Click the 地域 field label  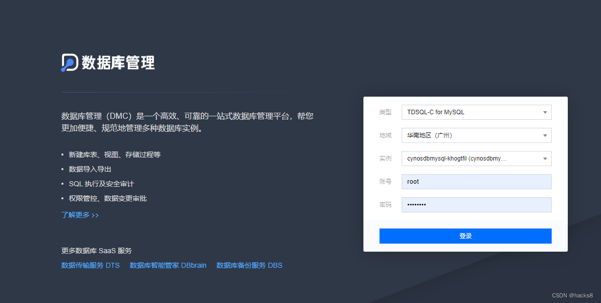[385, 135]
